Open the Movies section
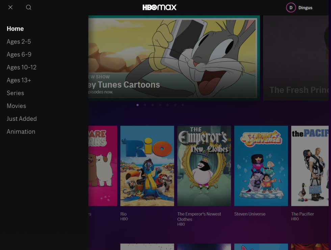The width and height of the screenshot is (331, 250). [16, 106]
